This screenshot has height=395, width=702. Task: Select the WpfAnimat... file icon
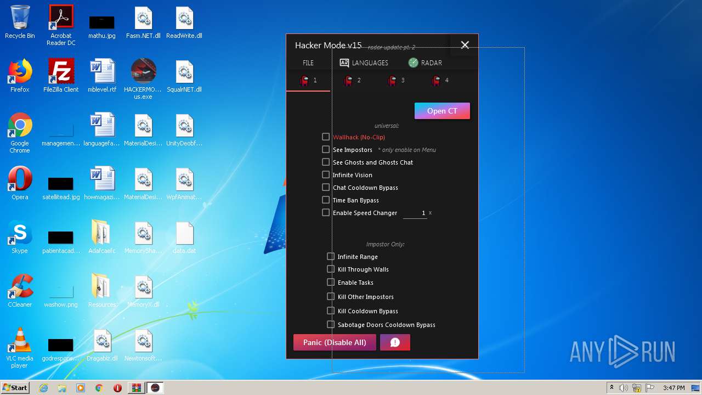coord(184,183)
